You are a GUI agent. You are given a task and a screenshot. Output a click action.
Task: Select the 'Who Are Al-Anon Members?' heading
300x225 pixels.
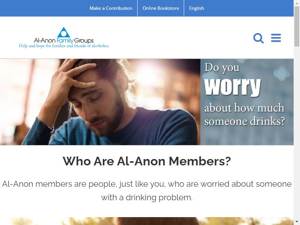(x=147, y=161)
